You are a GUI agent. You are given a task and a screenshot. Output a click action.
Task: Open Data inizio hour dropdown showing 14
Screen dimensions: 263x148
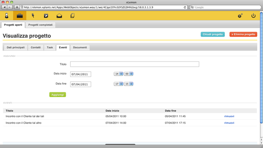click(118, 74)
